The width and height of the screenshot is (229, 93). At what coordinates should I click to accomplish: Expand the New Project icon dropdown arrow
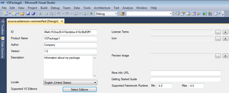click(x=10, y=14)
